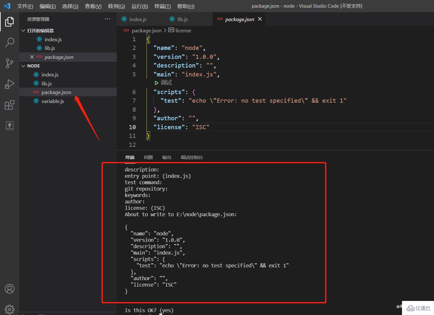
Task: Open the 选择(S) menu
Action: 70,6
